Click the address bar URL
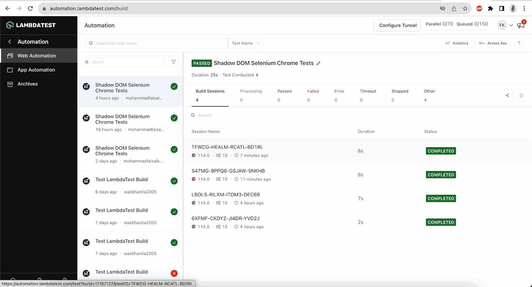 (88, 9)
